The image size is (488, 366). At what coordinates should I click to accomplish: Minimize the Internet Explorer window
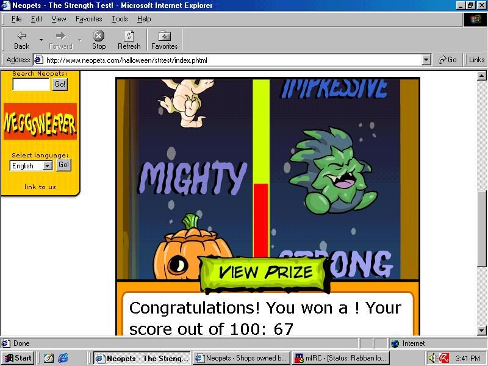point(461,5)
